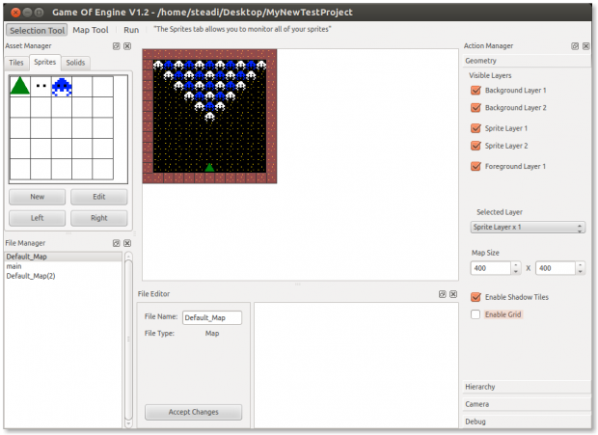Float the File Manager panel
The height and width of the screenshot is (435, 598).
click(117, 243)
